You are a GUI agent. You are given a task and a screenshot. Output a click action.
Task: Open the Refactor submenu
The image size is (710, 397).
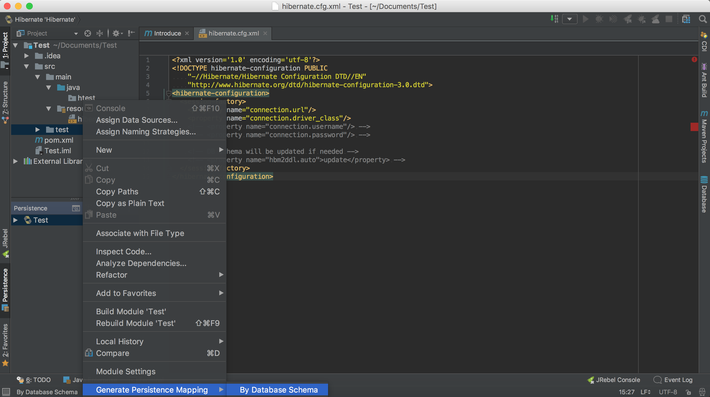click(x=154, y=275)
